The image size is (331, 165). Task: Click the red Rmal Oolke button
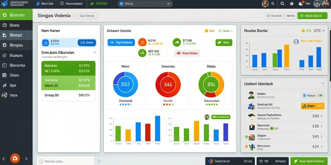[x=187, y=53]
